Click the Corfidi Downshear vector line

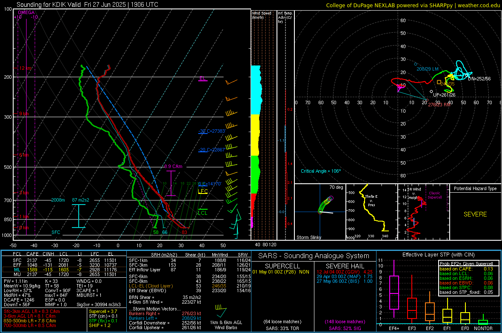click(165, 323)
